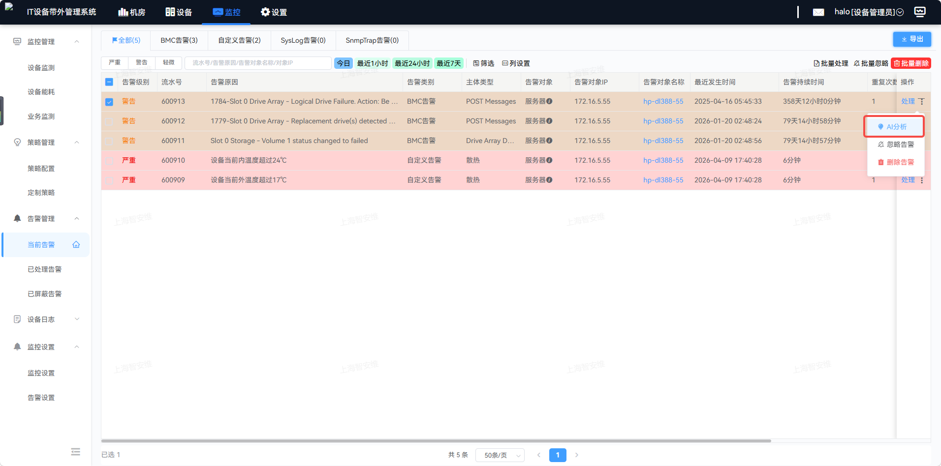Click 批量忽略 batch ignore
The height and width of the screenshot is (466, 941).
tap(871, 63)
